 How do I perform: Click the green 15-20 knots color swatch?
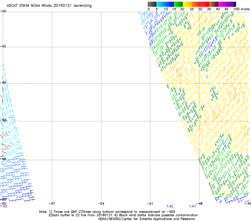pyautogui.click(x=178, y=4)
